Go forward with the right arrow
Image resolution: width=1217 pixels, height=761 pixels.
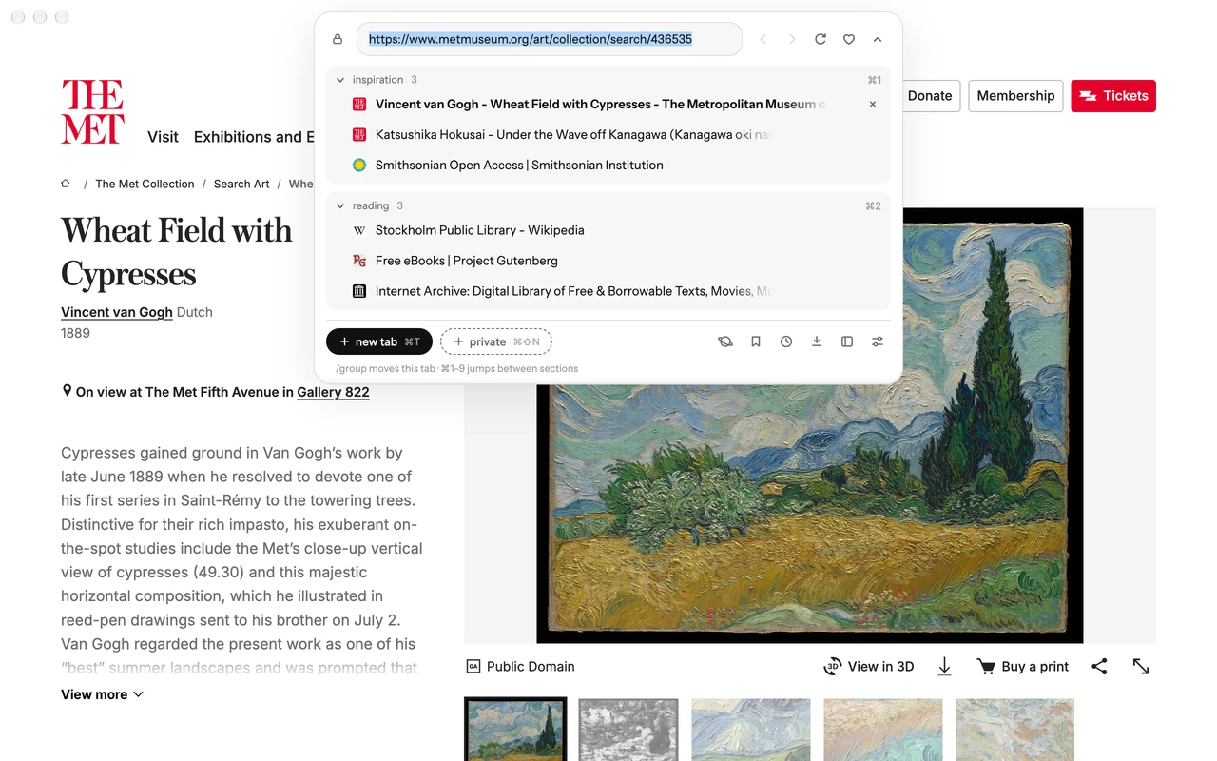(792, 39)
